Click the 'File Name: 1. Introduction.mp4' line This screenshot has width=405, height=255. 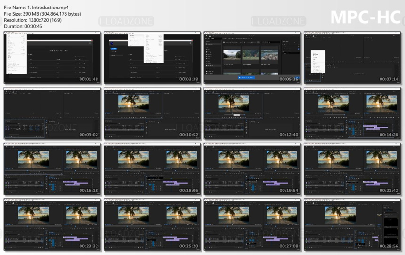coord(36,8)
